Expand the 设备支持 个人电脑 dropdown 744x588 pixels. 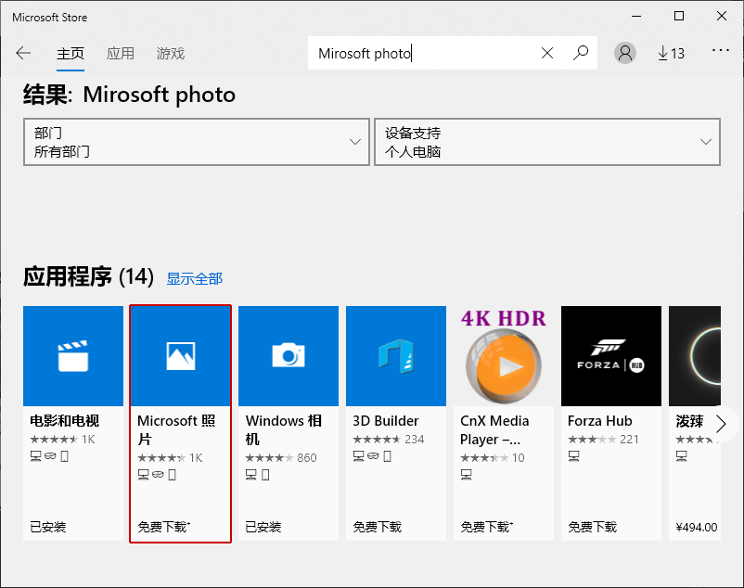pos(547,142)
